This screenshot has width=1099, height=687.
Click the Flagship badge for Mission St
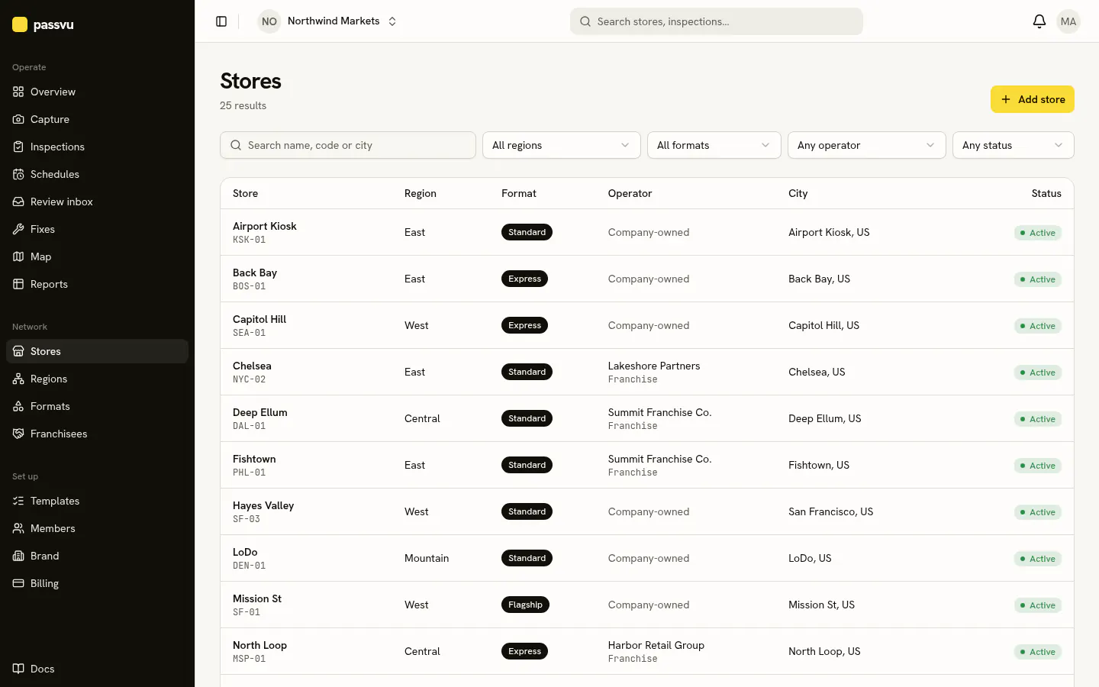click(x=525, y=605)
